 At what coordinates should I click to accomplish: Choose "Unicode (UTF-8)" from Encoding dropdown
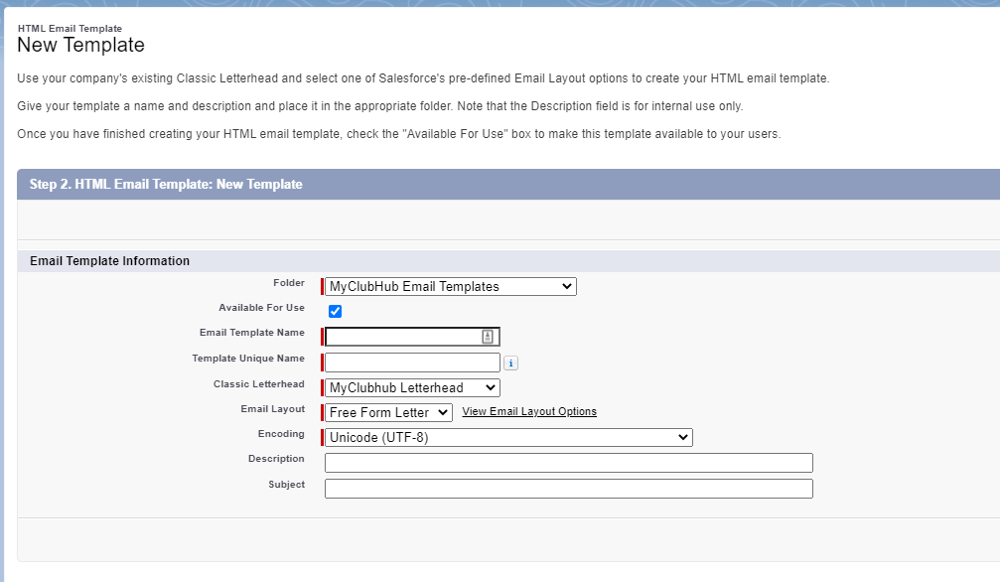pyautogui.click(x=506, y=436)
